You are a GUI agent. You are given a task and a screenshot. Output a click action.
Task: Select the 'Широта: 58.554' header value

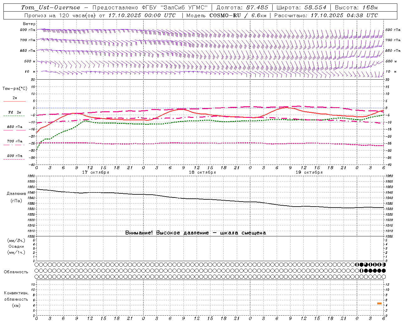click(x=301, y=8)
